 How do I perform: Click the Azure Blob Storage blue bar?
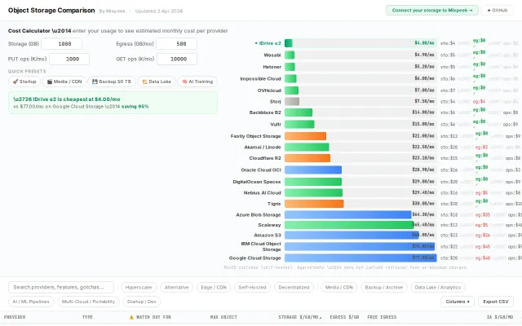[348, 214]
